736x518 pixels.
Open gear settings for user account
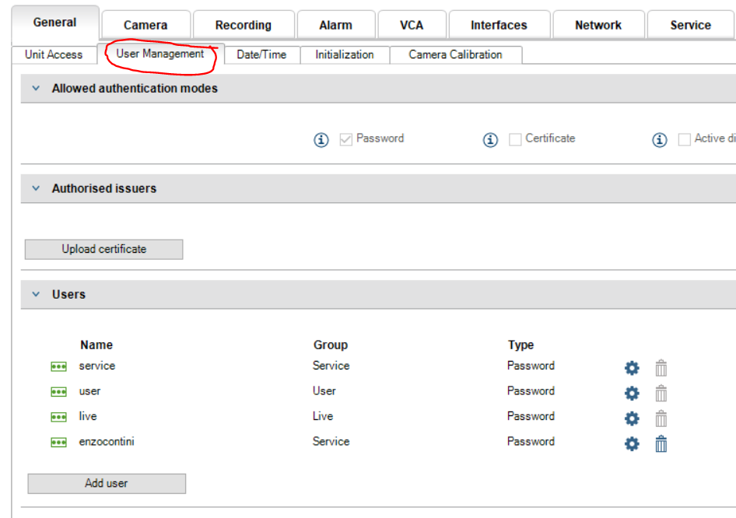(632, 393)
